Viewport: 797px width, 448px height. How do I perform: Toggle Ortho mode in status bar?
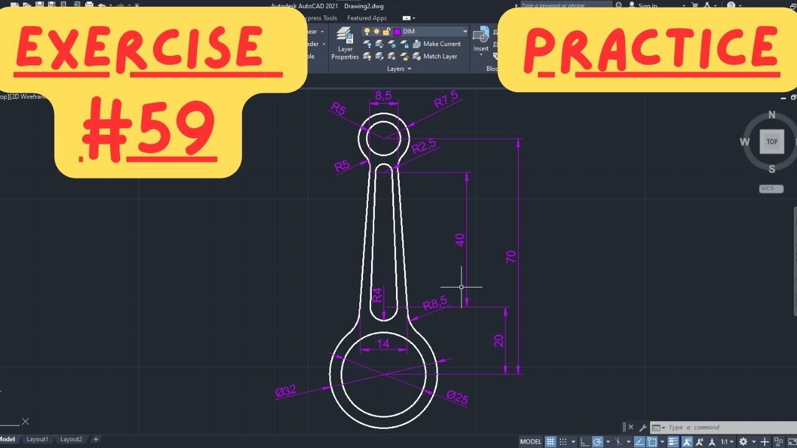(x=583, y=442)
